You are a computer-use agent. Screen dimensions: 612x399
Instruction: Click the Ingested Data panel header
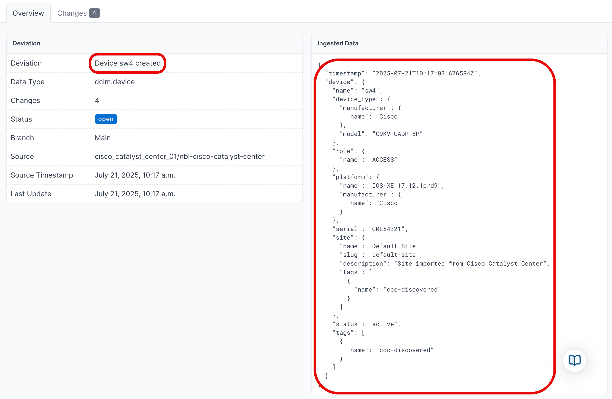338,43
